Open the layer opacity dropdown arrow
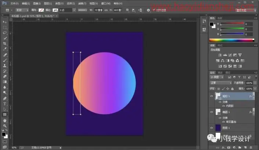Viewport: 259px width, 150px height. click(x=255, y=83)
